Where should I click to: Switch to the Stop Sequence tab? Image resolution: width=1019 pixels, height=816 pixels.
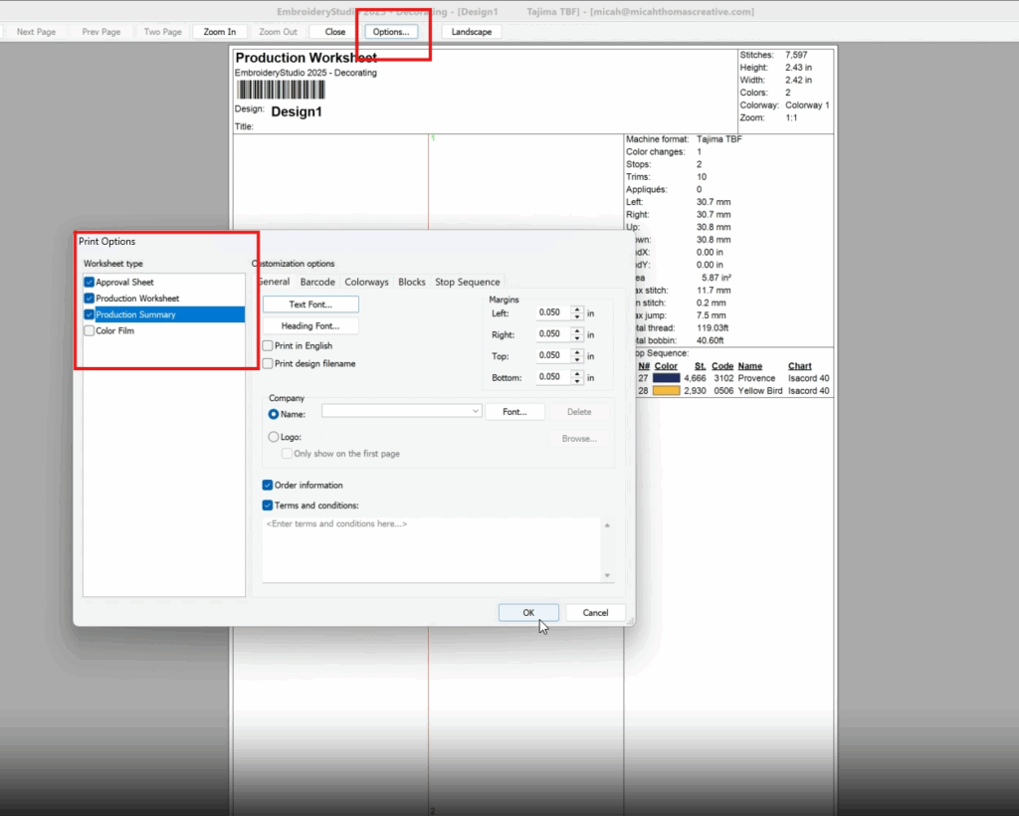tap(467, 283)
